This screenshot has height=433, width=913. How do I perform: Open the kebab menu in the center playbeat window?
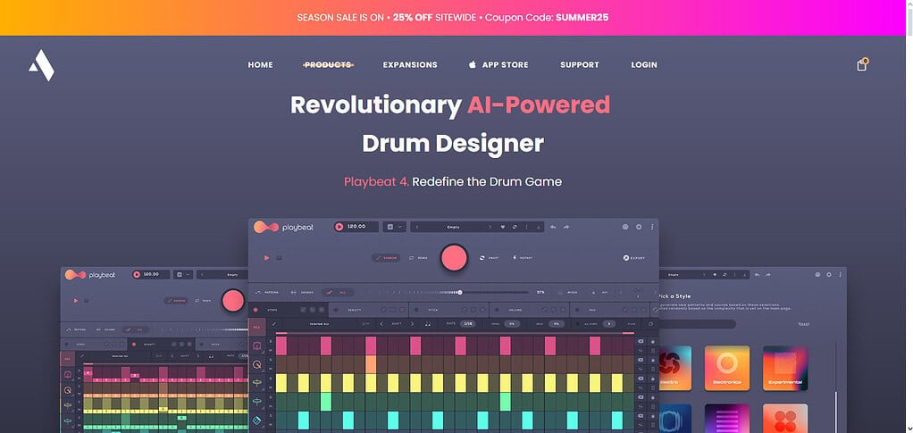point(652,227)
